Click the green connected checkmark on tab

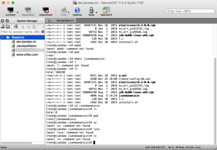pos(54,21)
